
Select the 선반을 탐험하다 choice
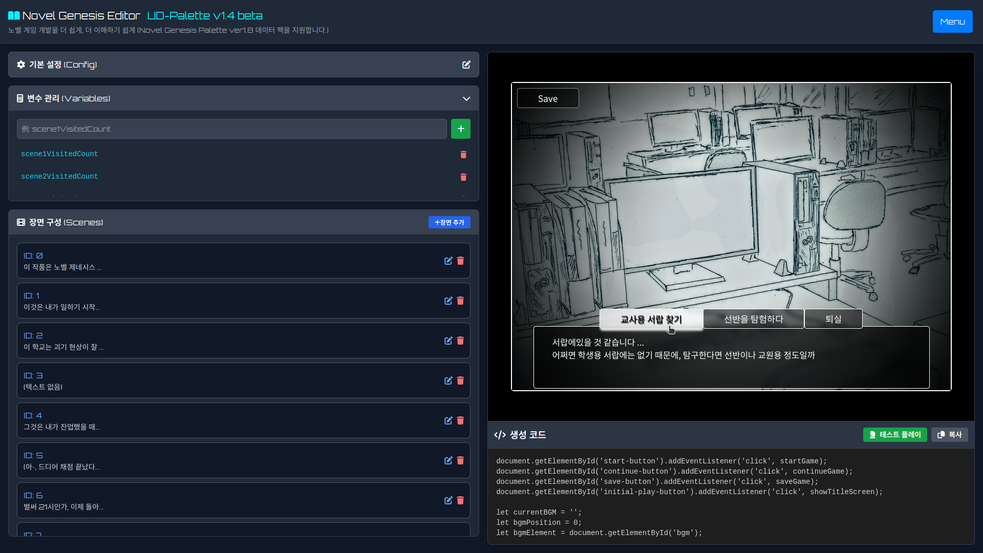click(754, 318)
